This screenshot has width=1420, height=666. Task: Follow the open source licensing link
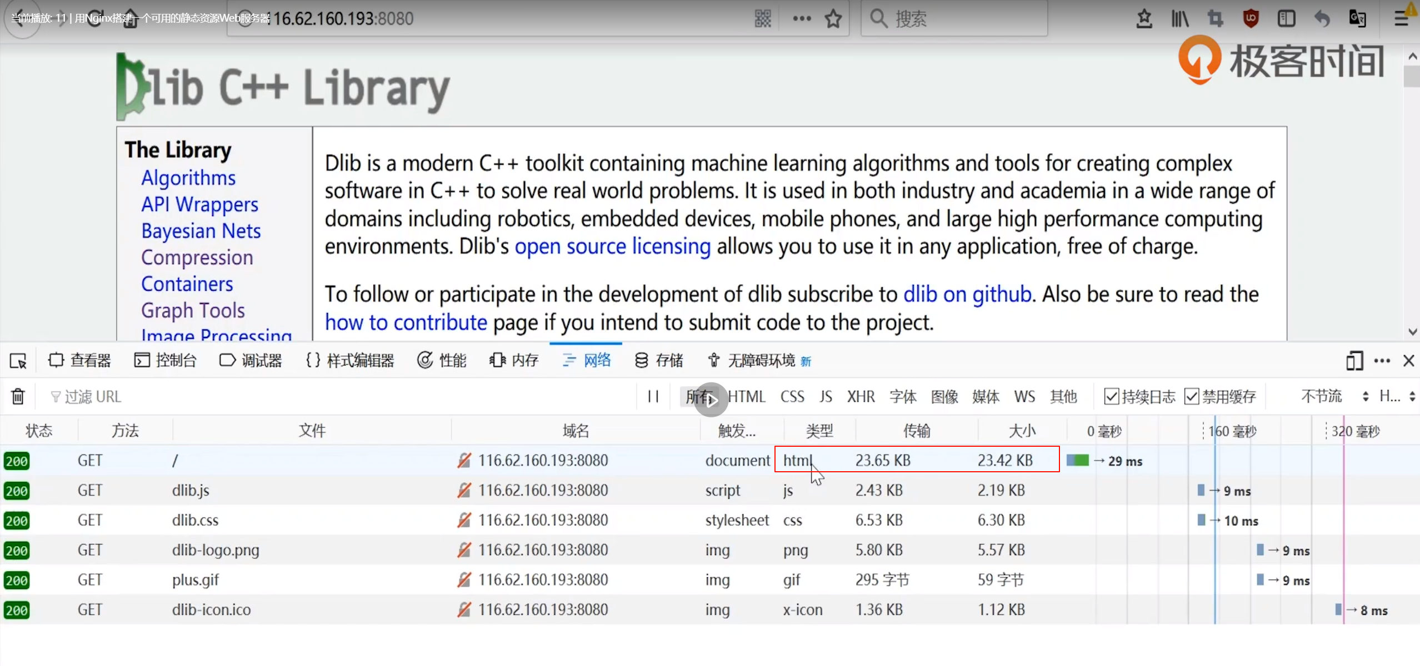coord(612,246)
